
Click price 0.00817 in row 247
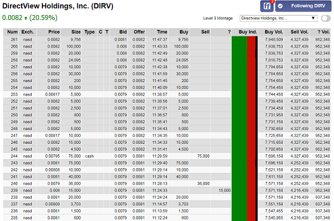(52, 135)
